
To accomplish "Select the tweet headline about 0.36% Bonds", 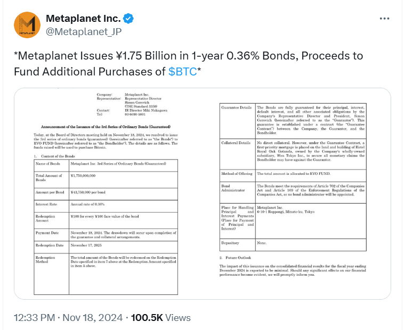I will click(188, 64).
